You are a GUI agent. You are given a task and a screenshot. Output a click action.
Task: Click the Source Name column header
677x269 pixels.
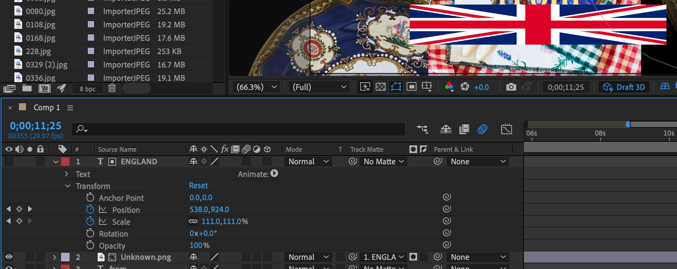pos(117,150)
